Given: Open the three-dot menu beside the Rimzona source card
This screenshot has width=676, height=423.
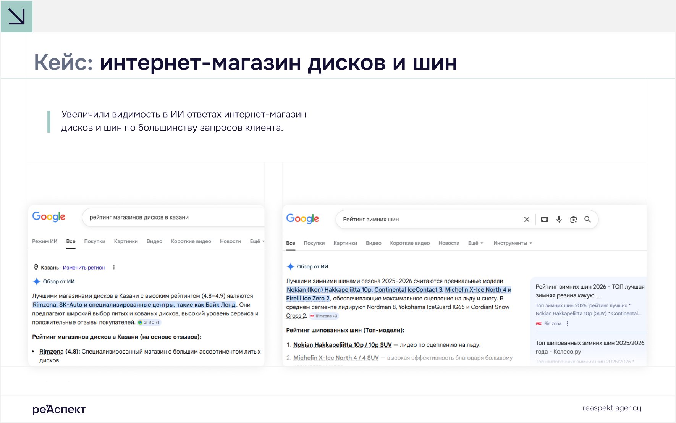Looking at the screenshot, I should click(x=568, y=323).
